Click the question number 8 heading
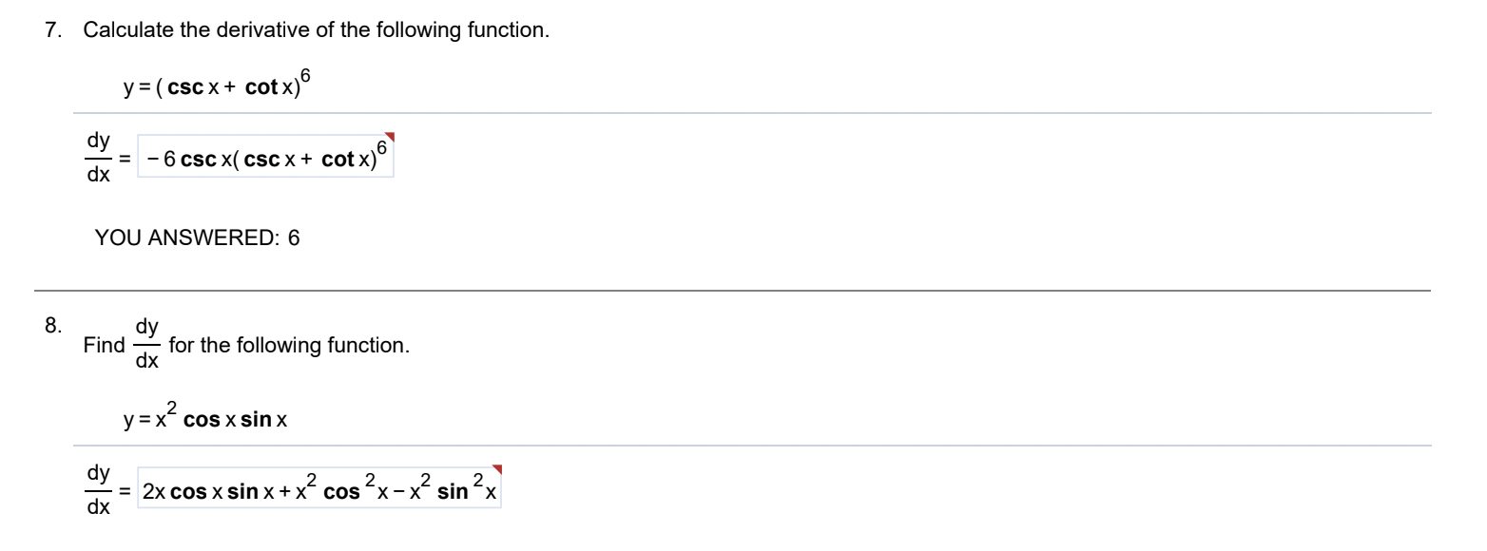Viewport: 1487px width, 551px height. (52, 323)
